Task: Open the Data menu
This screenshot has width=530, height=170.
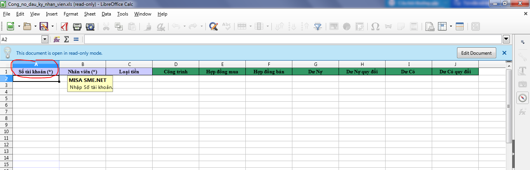Action: point(106,14)
